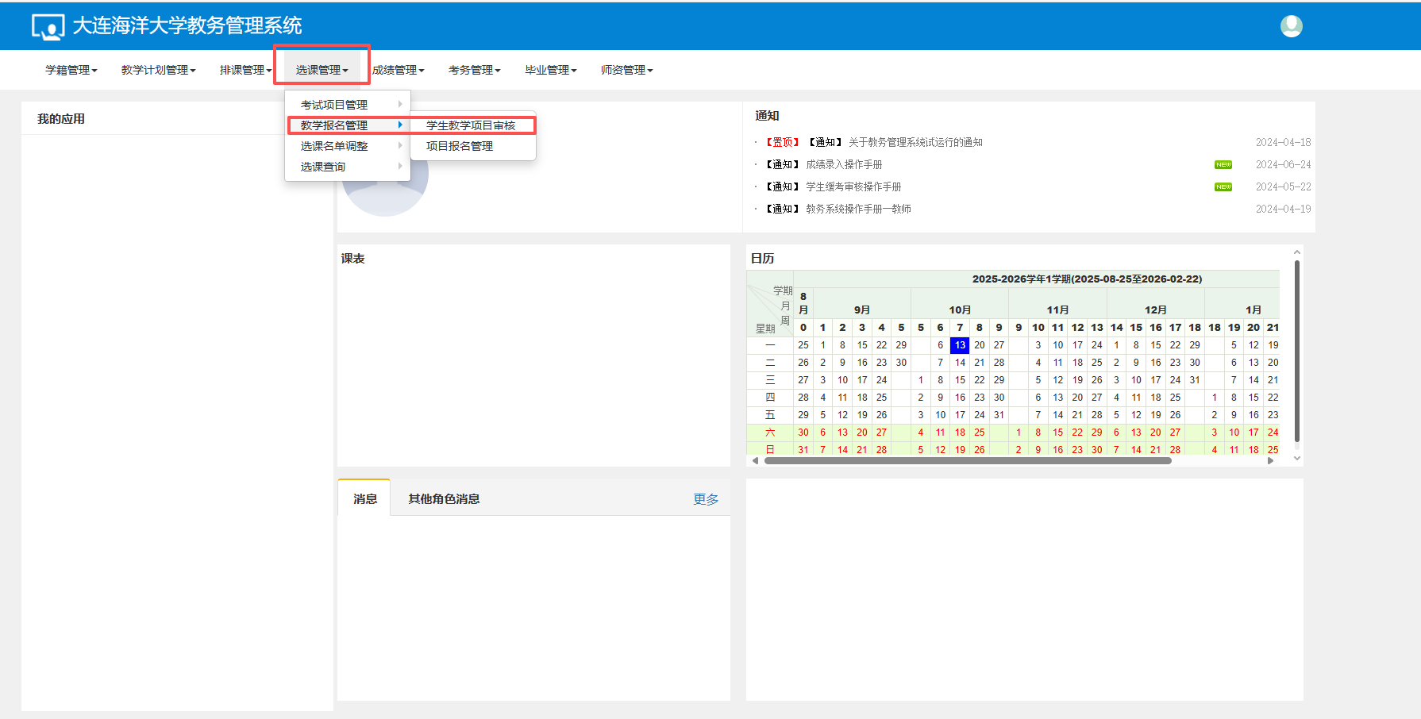Viewport: 1421px width, 719px height.
Task: Click the calendar's right scroll arrow
Action: click(x=1270, y=460)
